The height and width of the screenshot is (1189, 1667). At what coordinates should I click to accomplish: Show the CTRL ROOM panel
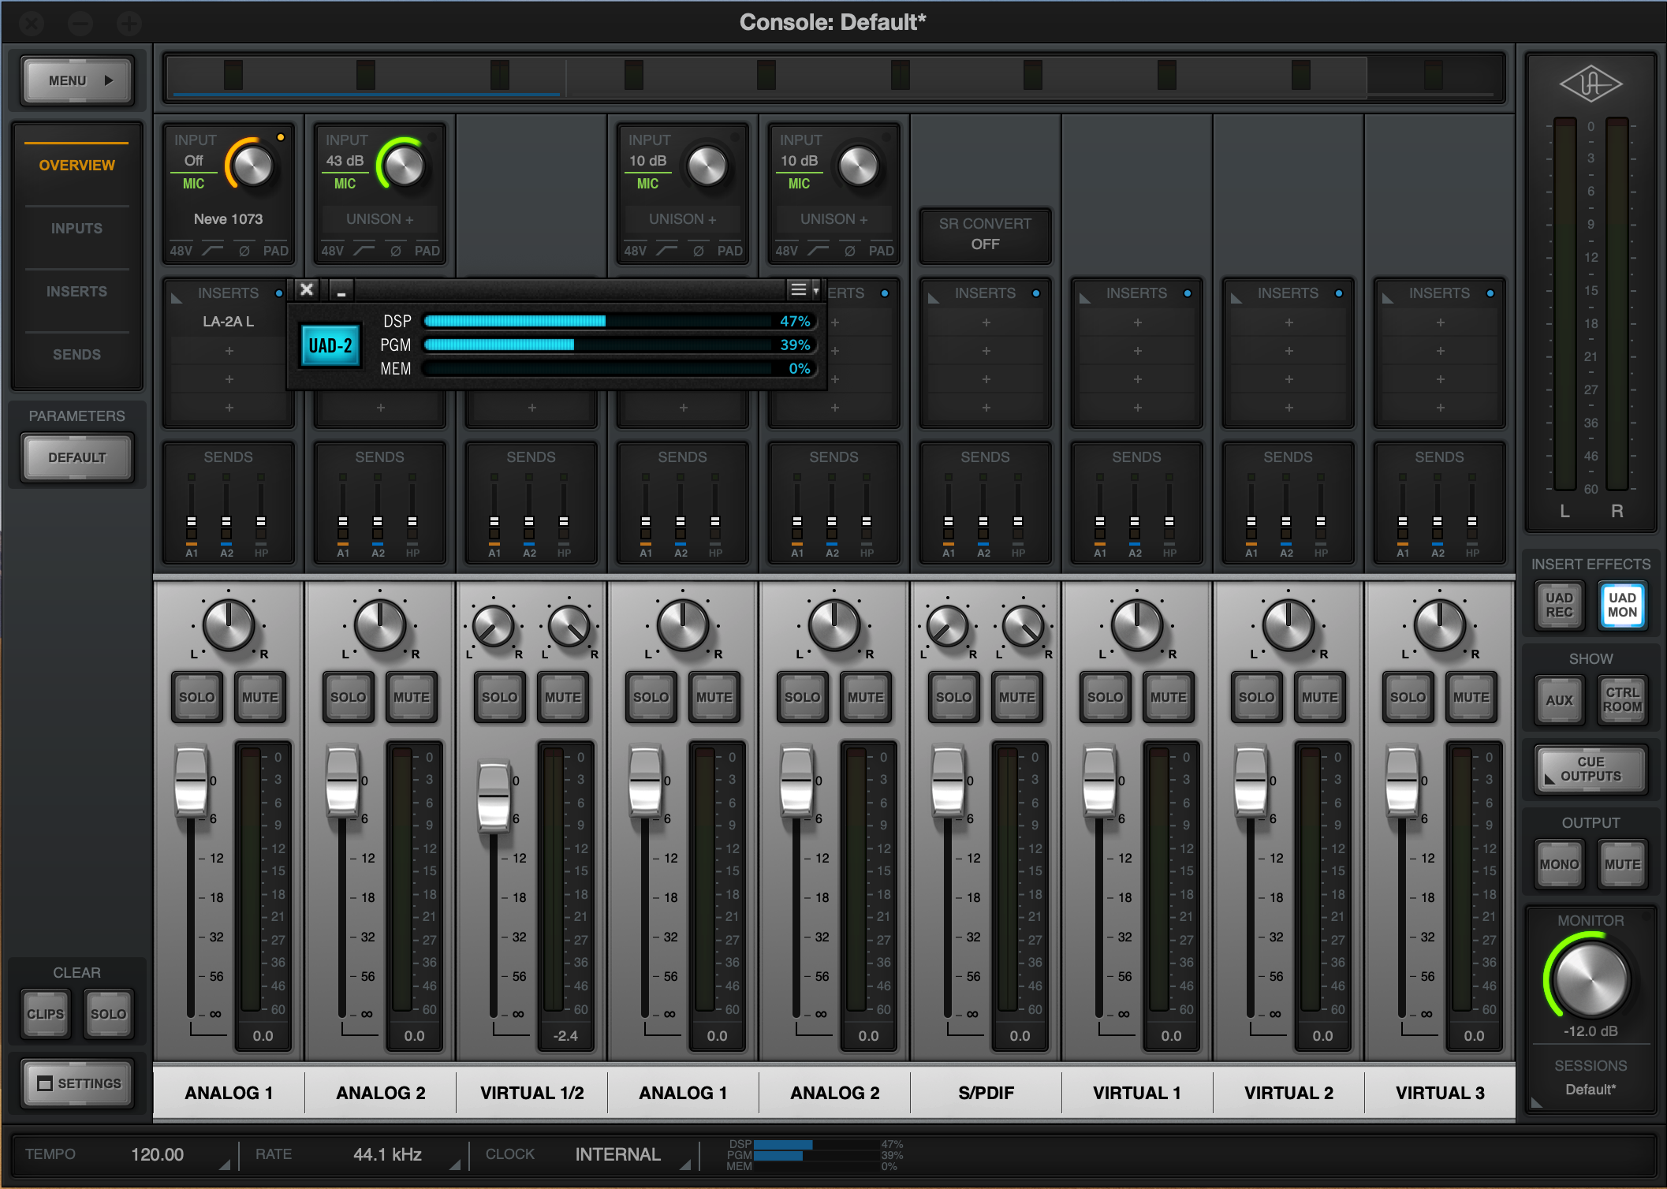(1622, 700)
